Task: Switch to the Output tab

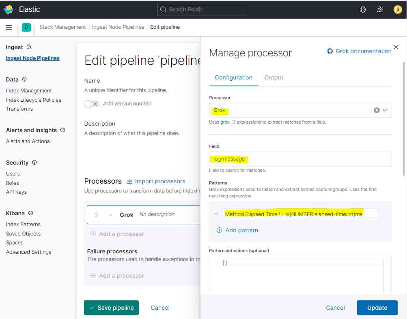Action: point(273,77)
